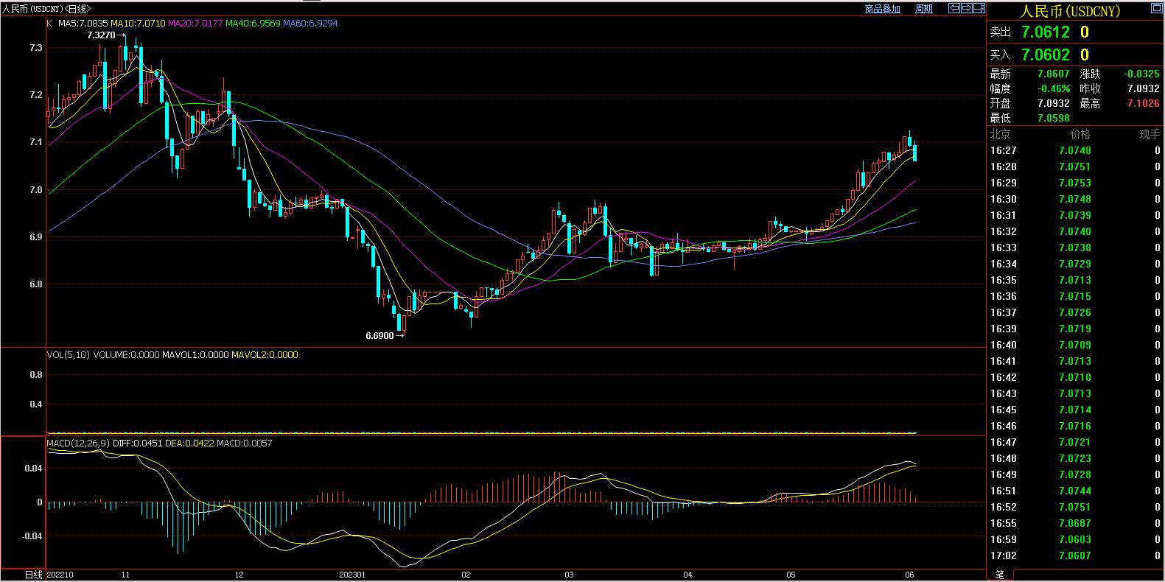Select the 17:02 tick row

tap(1075, 555)
